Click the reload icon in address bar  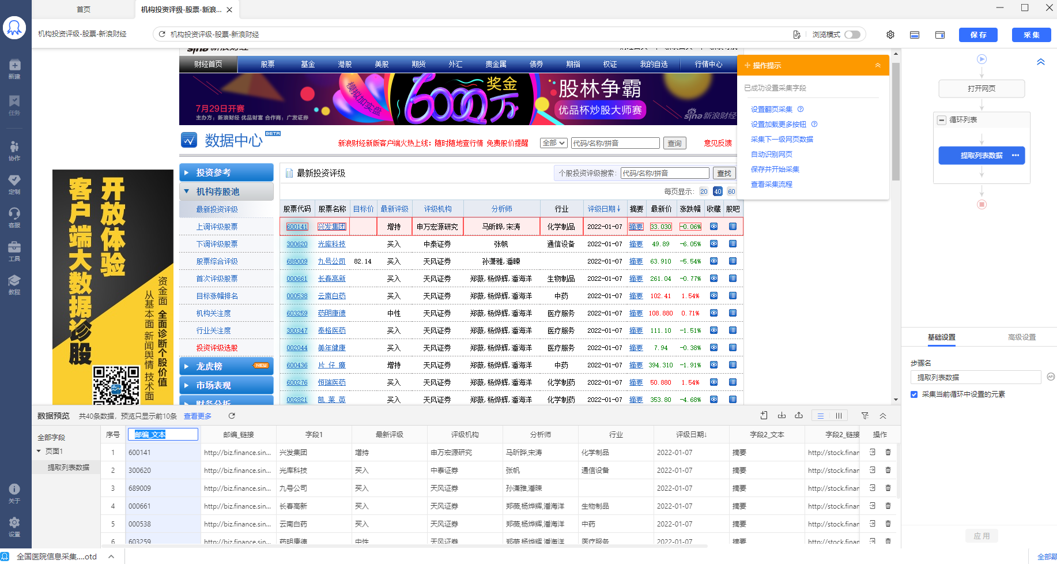pyautogui.click(x=162, y=35)
